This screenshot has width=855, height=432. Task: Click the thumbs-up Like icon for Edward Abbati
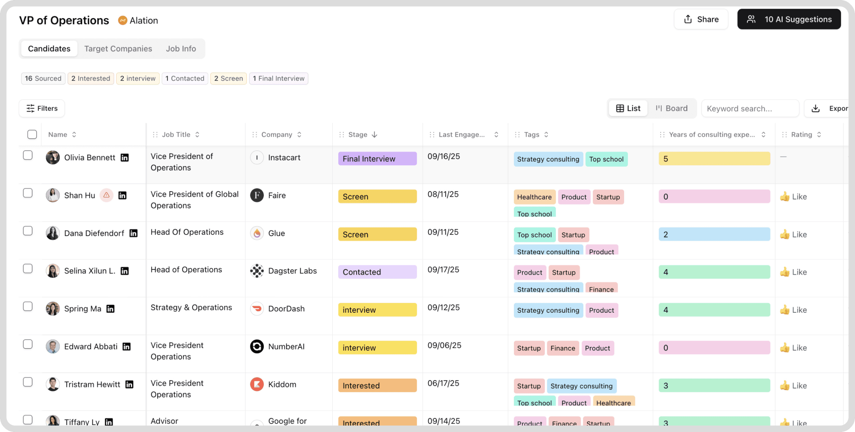(785, 348)
